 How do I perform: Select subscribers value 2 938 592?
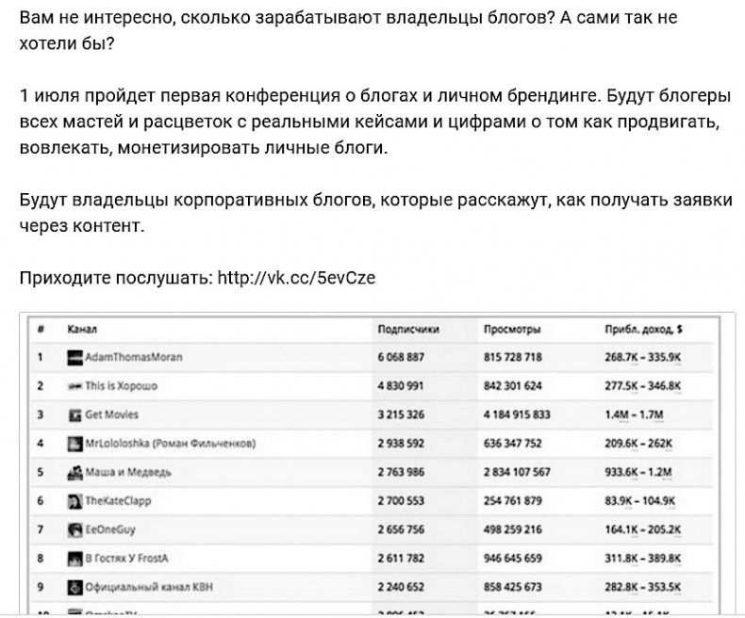point(401,444)
